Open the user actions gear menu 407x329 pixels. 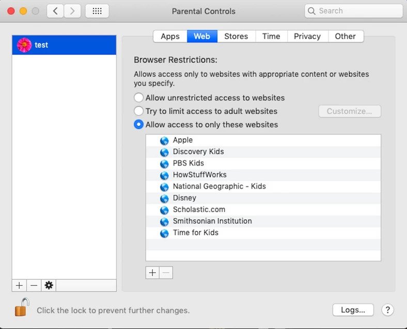point(49,286)
